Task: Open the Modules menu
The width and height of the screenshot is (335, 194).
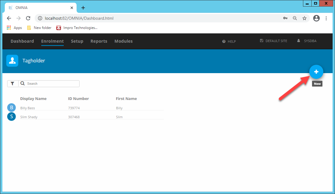Action: 124,41
